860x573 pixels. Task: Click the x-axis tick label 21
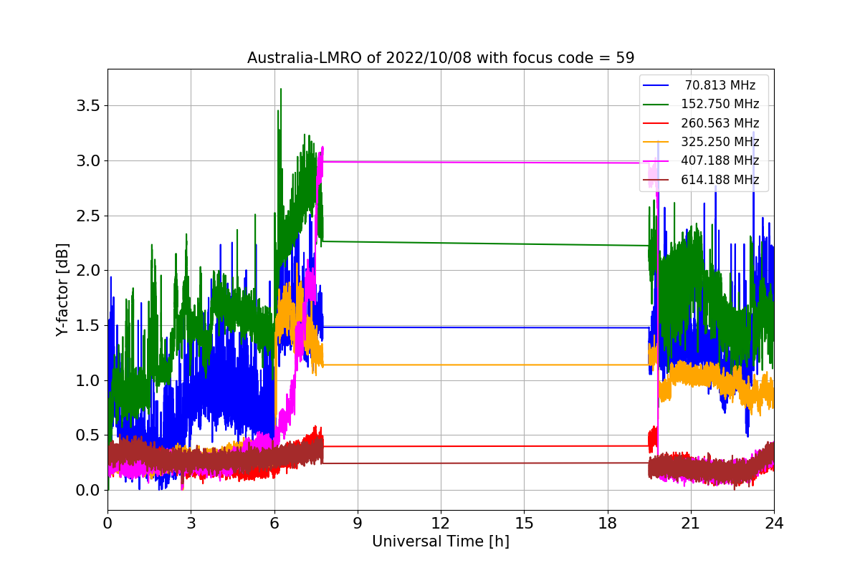point(690,524)
